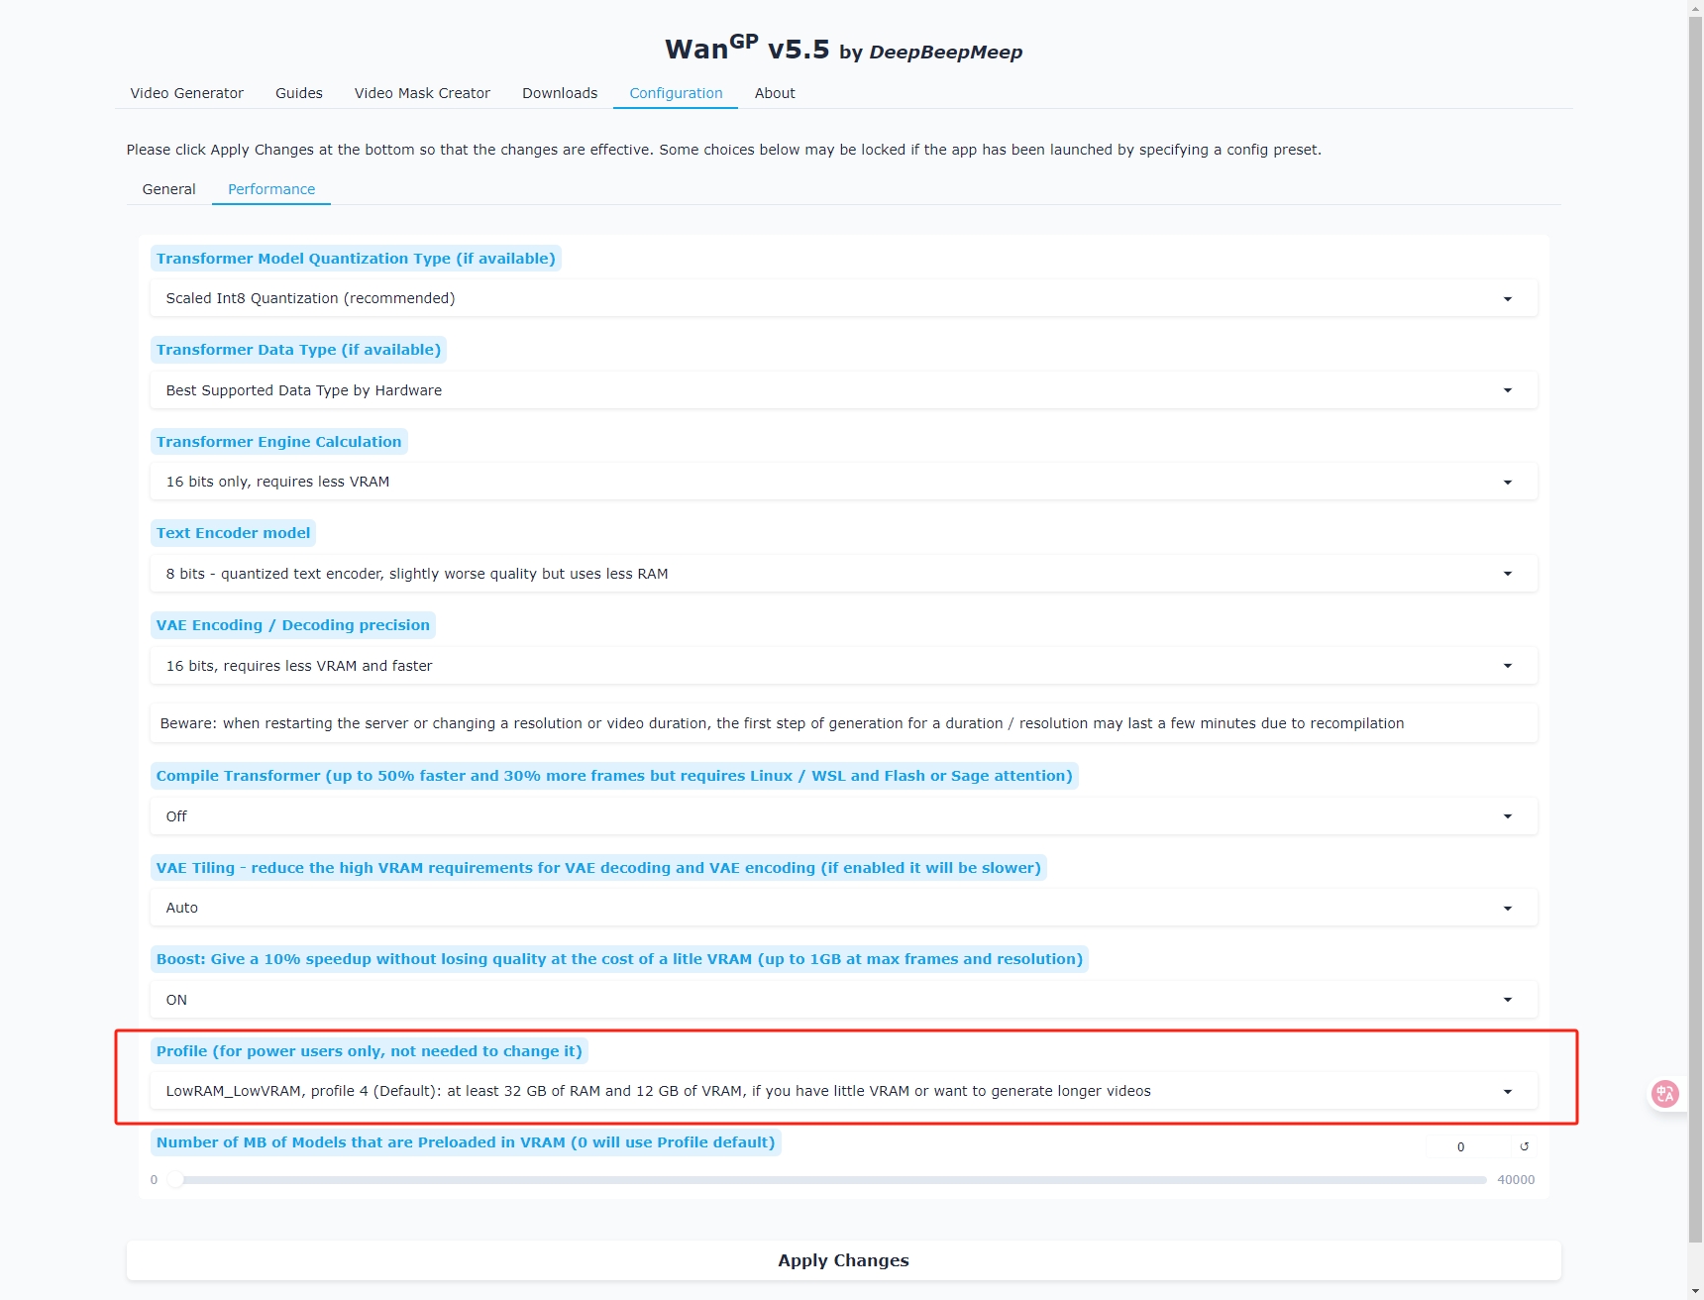
Task: Click the floating translate extension icon
Action: (1665, 1094)
